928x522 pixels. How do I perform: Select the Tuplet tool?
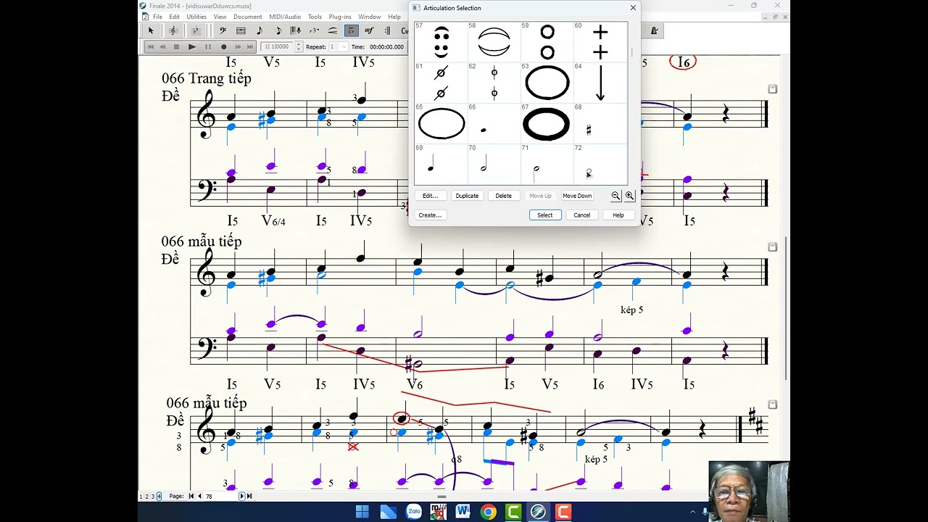tap(314, 30)
